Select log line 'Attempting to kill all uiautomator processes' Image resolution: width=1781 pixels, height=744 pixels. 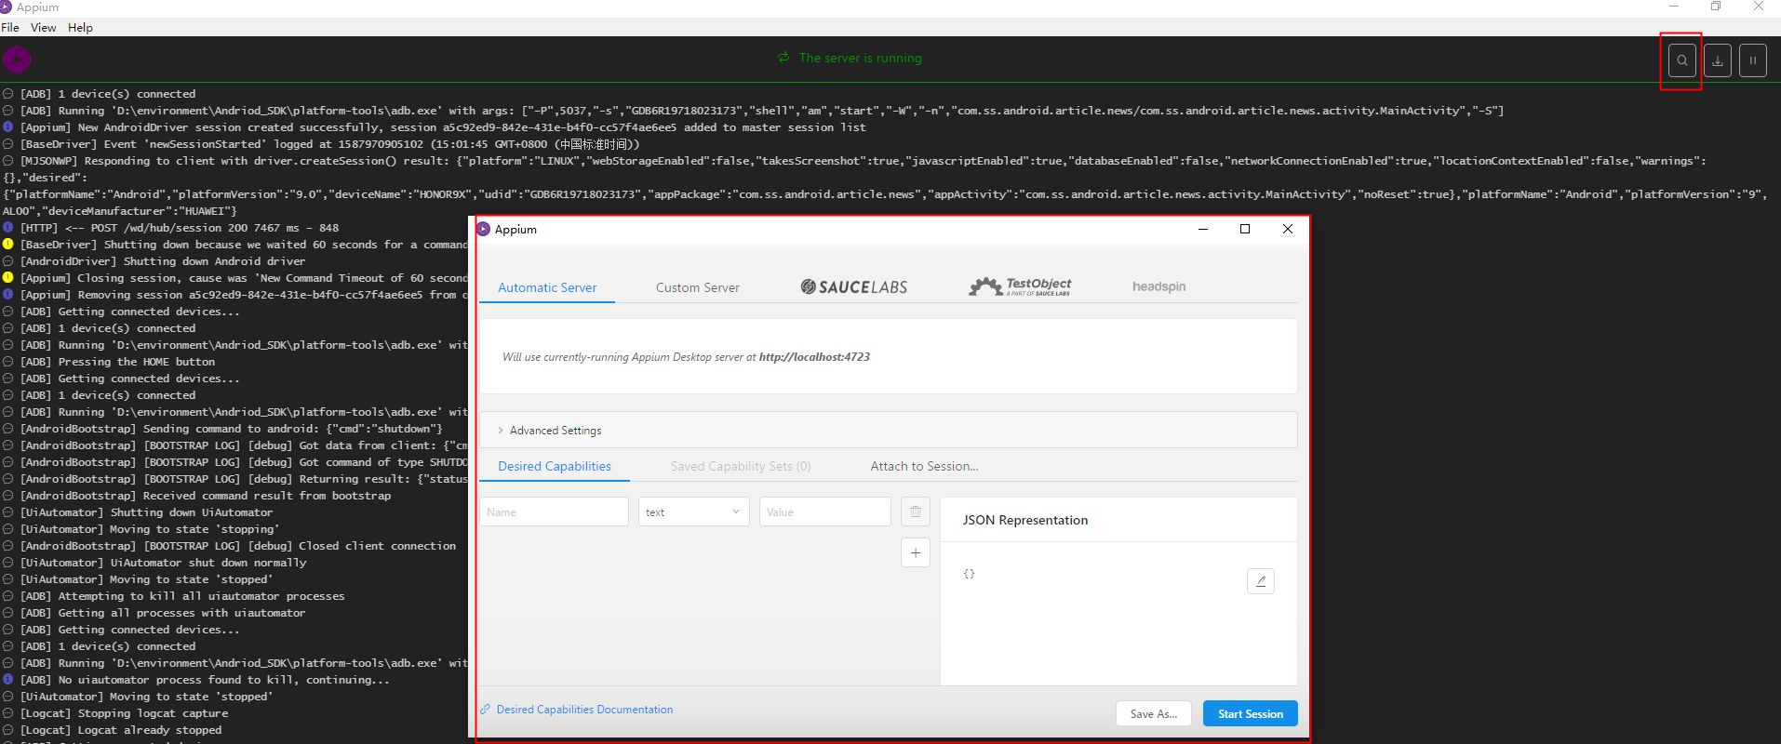(182, 596)
